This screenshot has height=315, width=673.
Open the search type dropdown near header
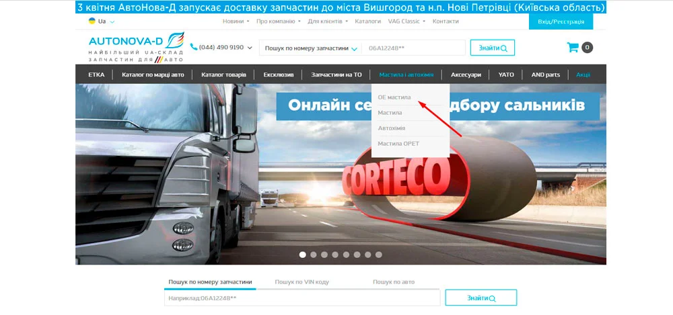tap(311, 48)
